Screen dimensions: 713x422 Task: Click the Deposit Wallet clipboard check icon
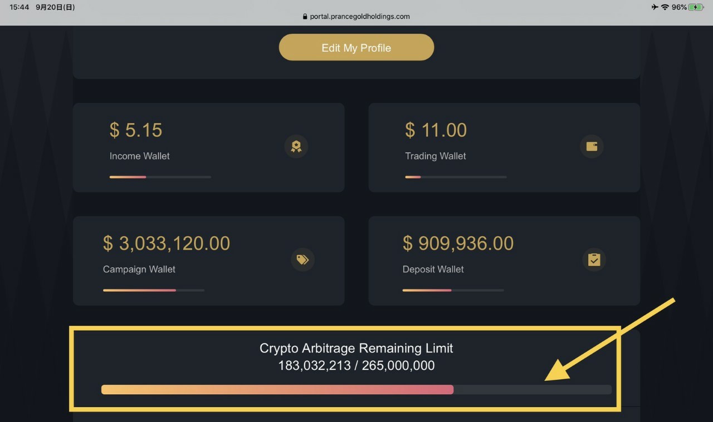pos(594,260)
